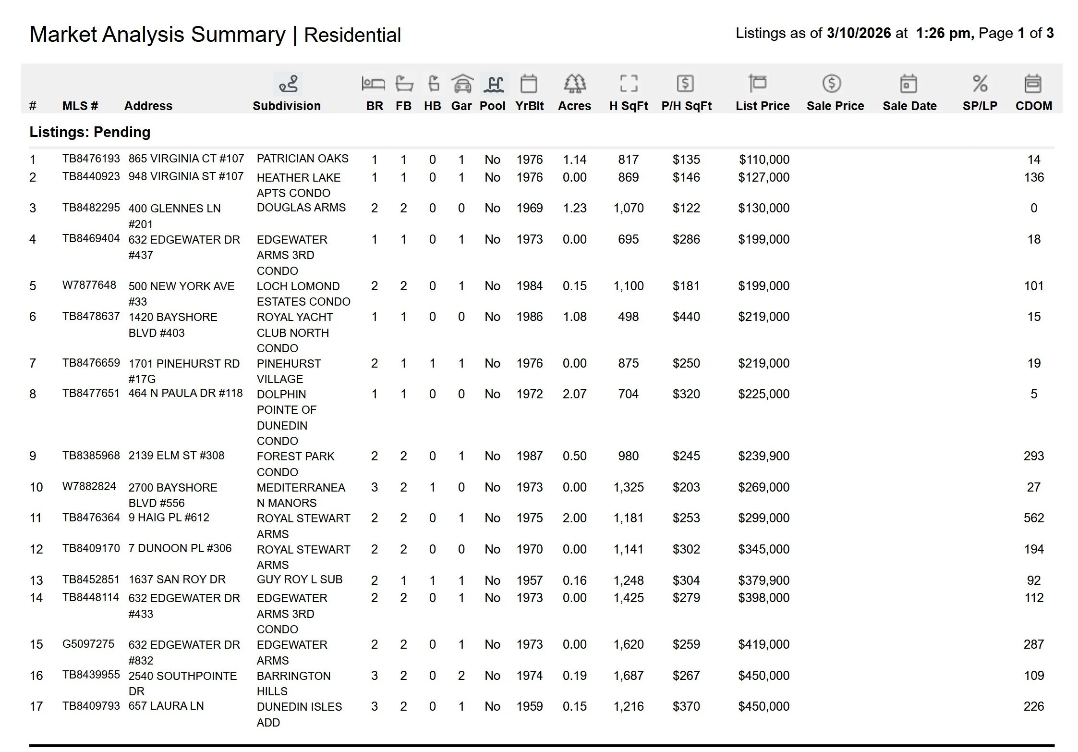1078x752 pixels.
Task: Click the MLS # column header
Action: coord(80,106)
